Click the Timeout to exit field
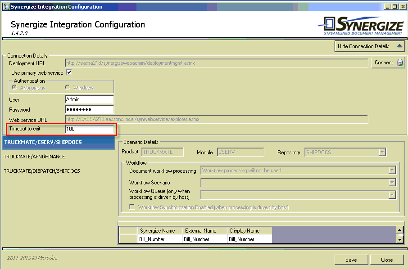The width and height of the screenshot is (408, 269). [x=89, y=129]
